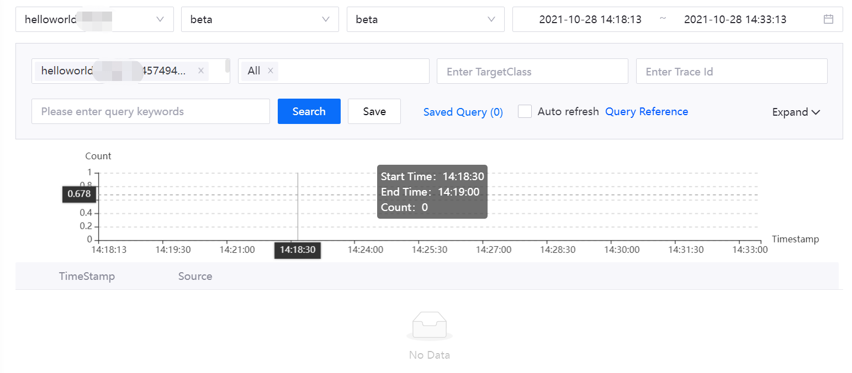The image size is (852, 373).
Task: Focus the Enter Trace Id field
Action: click(x=731, y=71)
